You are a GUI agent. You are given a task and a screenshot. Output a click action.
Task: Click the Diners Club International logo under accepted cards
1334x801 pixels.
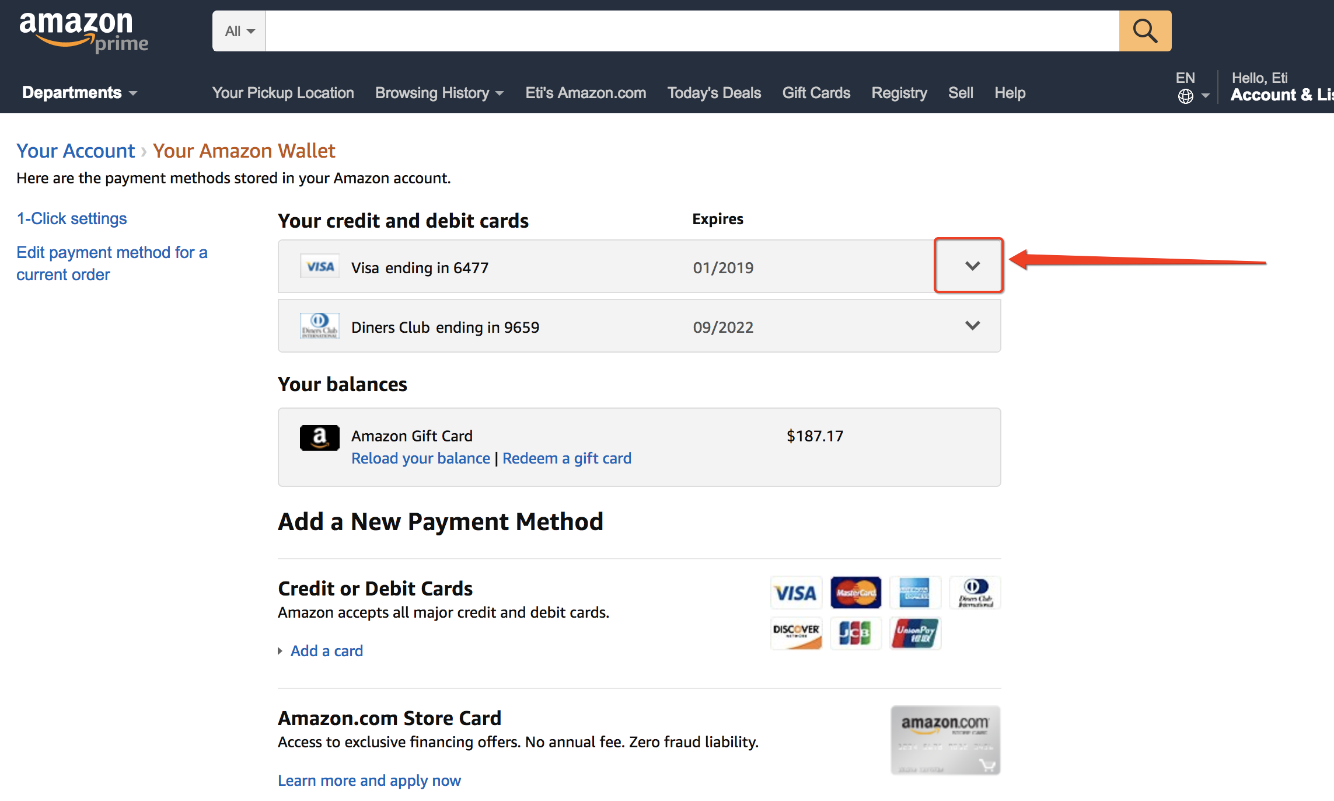click(x=975, y=593)
